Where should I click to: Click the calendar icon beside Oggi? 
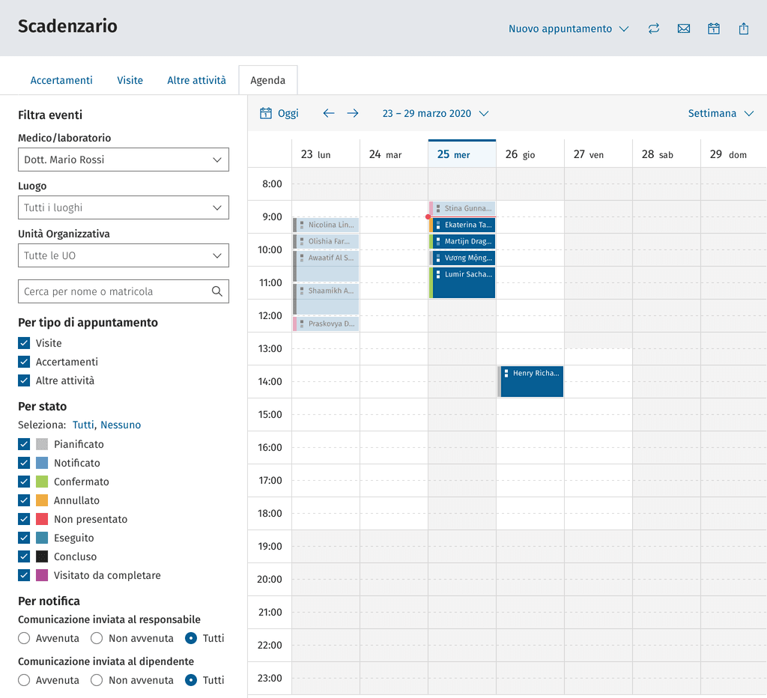(266, 114)
